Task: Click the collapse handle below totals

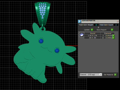Action: click(x=98, y=27)
